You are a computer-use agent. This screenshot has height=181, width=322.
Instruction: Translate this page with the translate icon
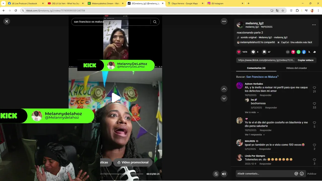pyautogui.click(x=277, y=11)
